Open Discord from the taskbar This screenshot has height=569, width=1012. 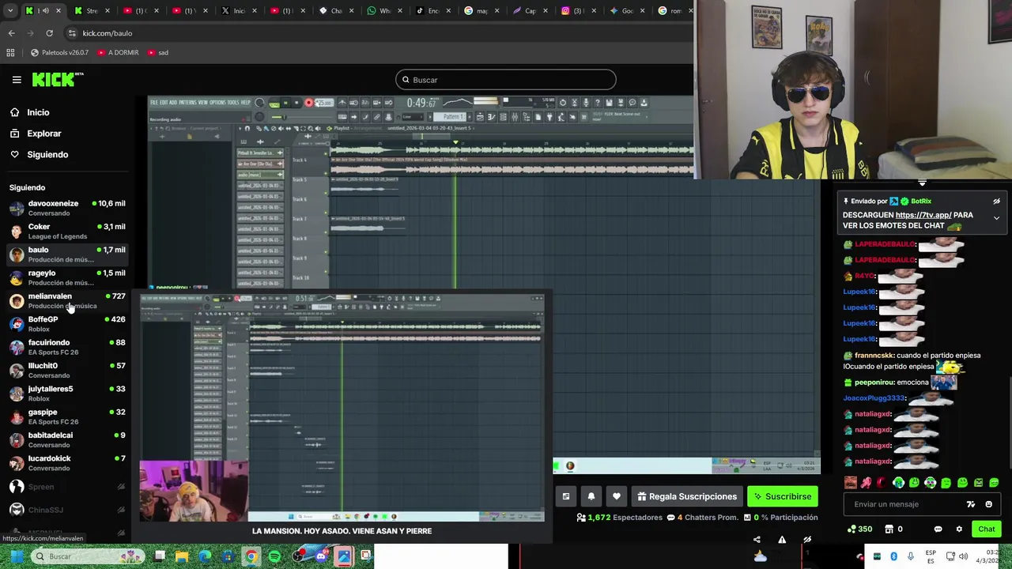pos(321,556)
